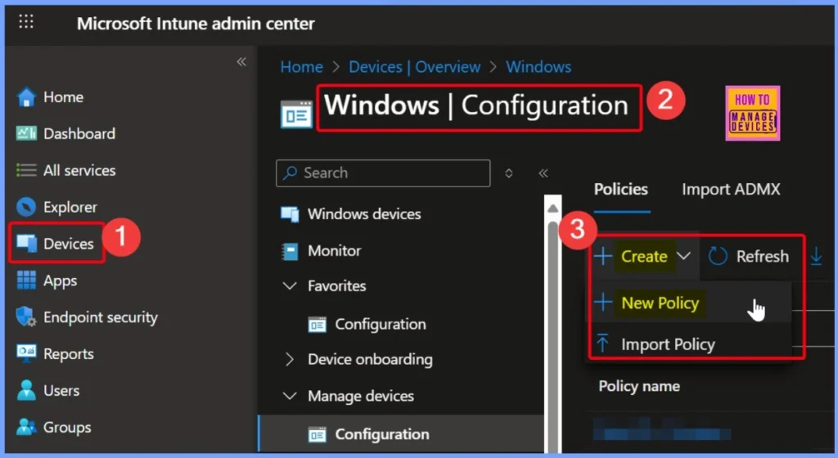Click the magnifier icon in Search box
Viewport: 838px width, 458px height.
[x=290, y=173]
